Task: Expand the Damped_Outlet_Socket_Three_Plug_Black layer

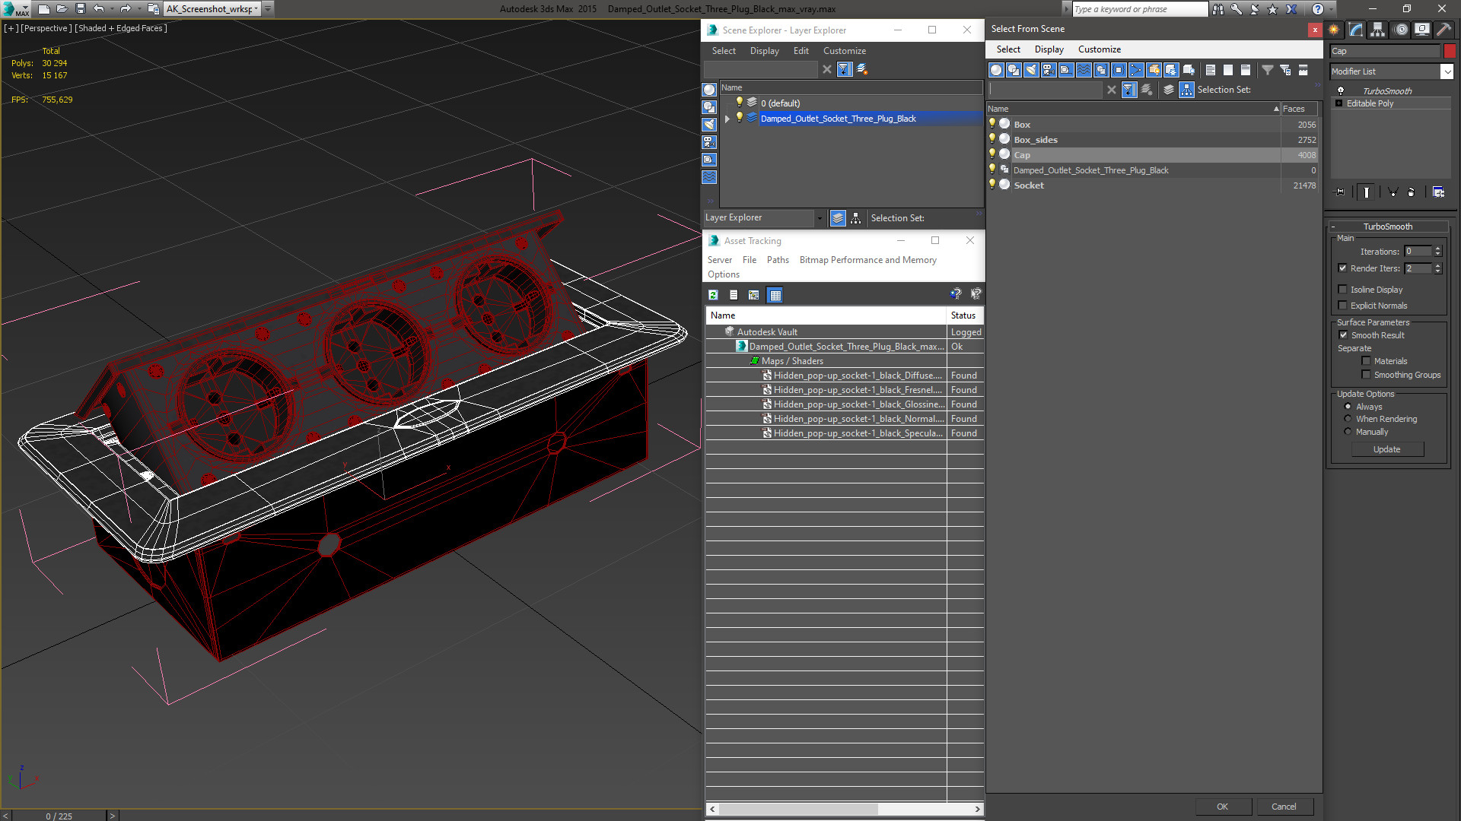Action: 727,119
